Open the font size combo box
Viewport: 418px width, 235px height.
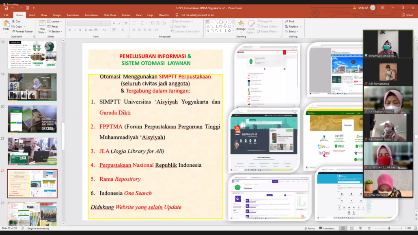[x=106, y=23]
